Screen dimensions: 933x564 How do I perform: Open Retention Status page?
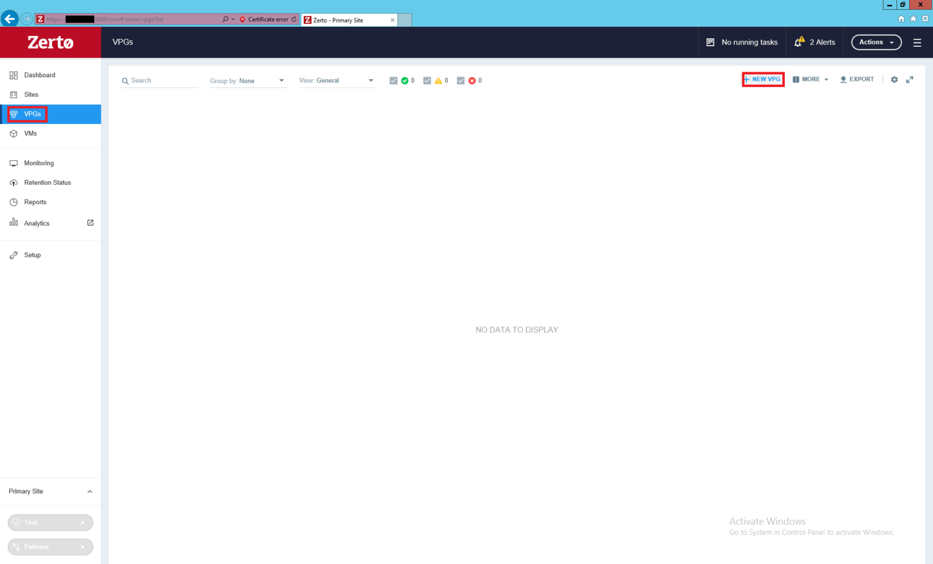[x=47, y=182]
